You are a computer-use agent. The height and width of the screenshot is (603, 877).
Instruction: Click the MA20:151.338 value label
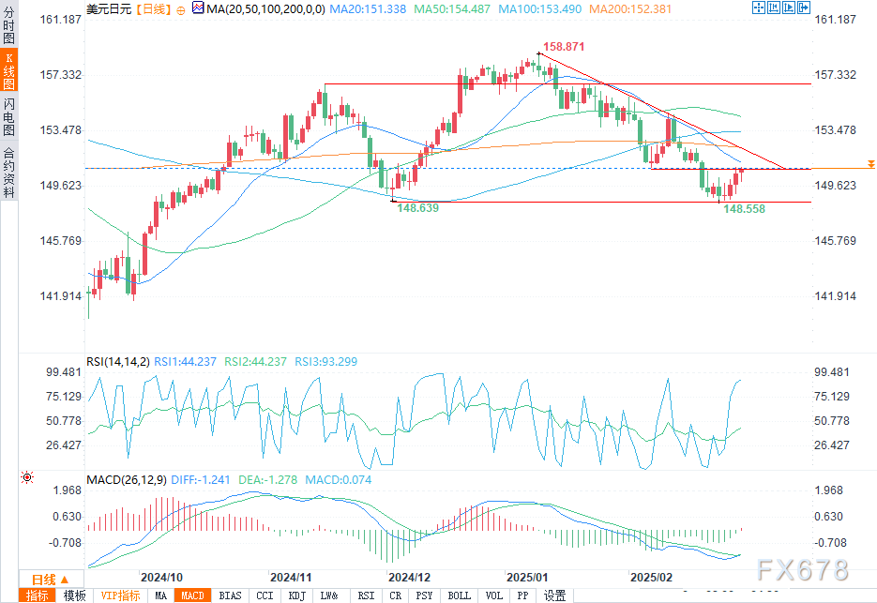[x=368, y=9]
